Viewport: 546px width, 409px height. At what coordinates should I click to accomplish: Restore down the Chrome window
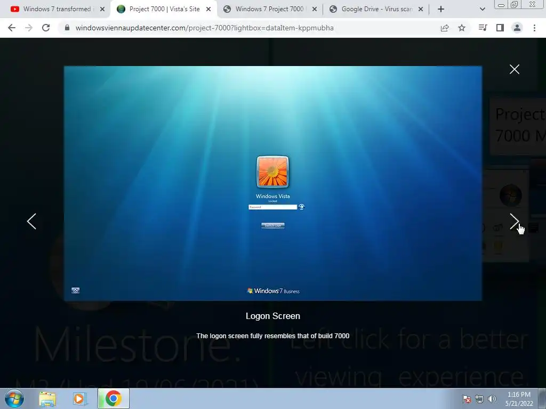[x=515, y=4]
